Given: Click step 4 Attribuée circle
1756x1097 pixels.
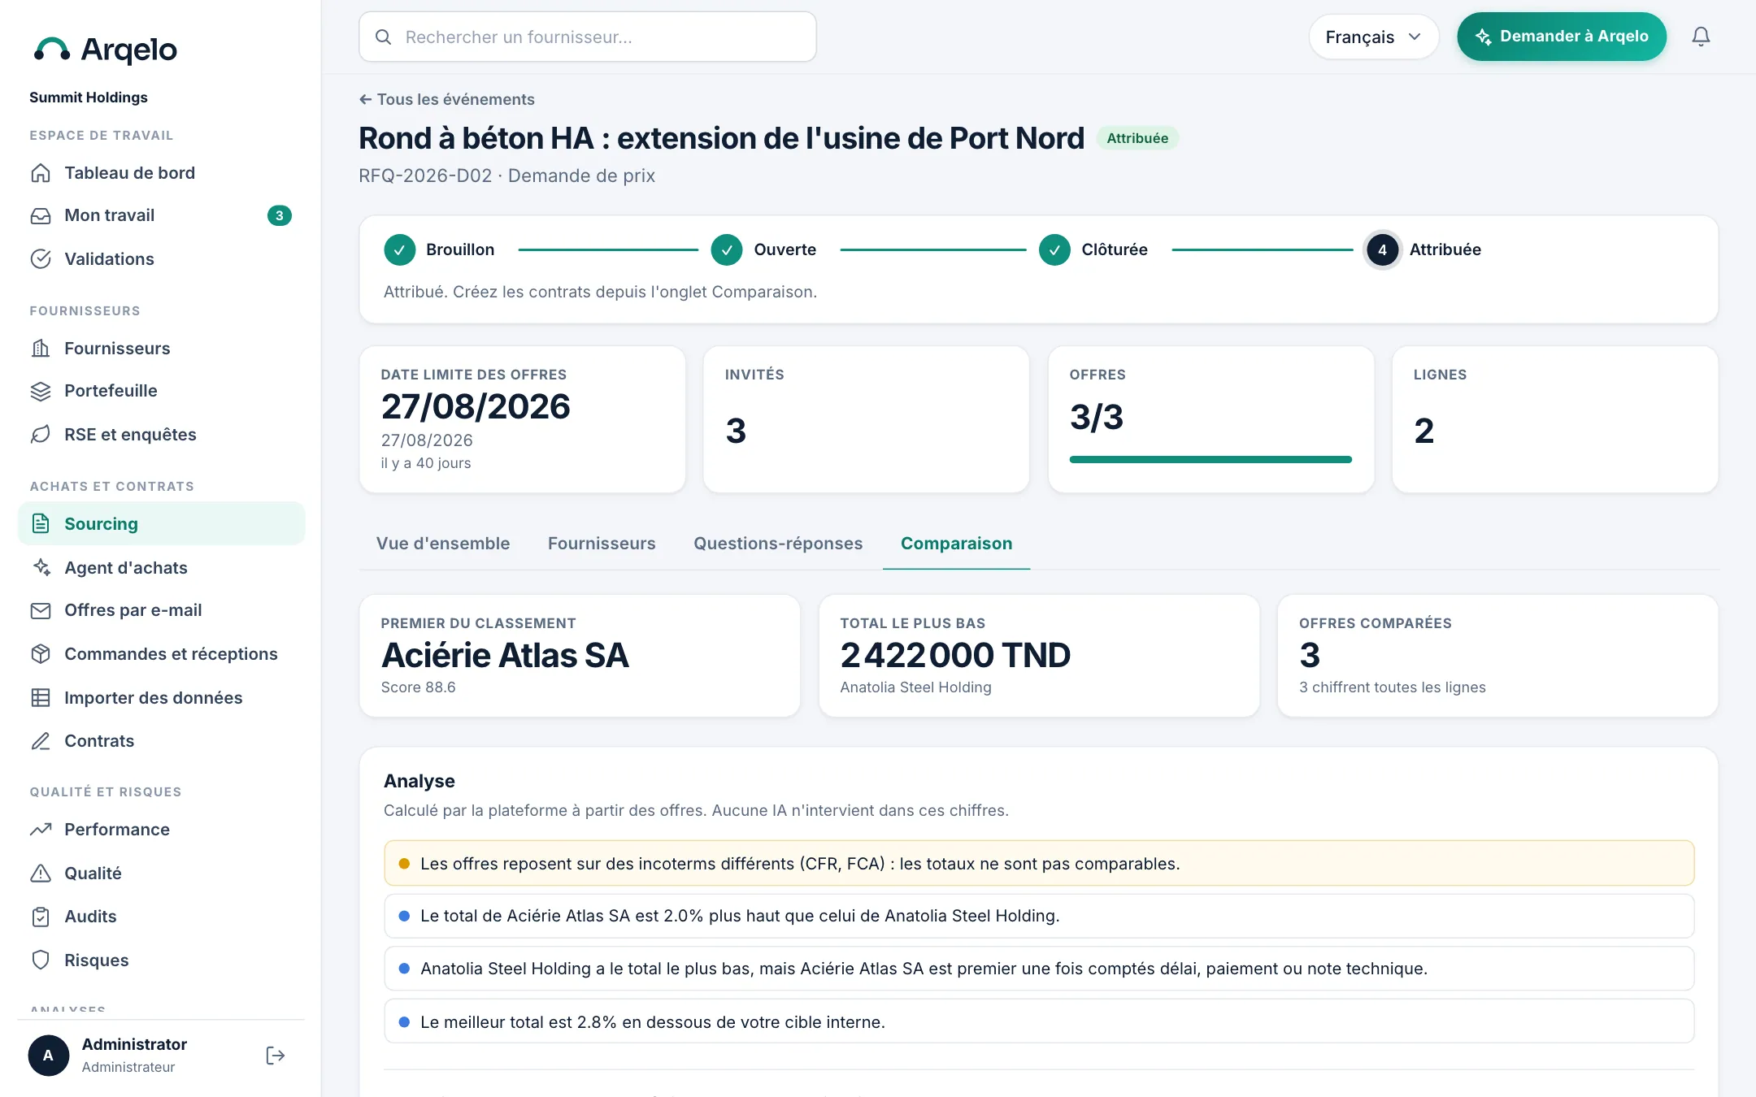Looking at the screenshot, I should tap(1382, 250).
